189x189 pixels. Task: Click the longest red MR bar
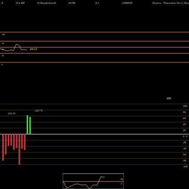pos(19,149)
